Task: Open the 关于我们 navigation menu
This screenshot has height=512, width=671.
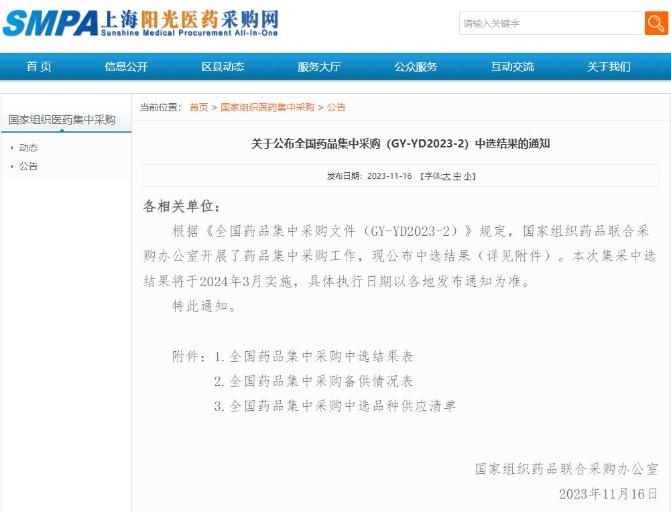Action: [607, 66]
